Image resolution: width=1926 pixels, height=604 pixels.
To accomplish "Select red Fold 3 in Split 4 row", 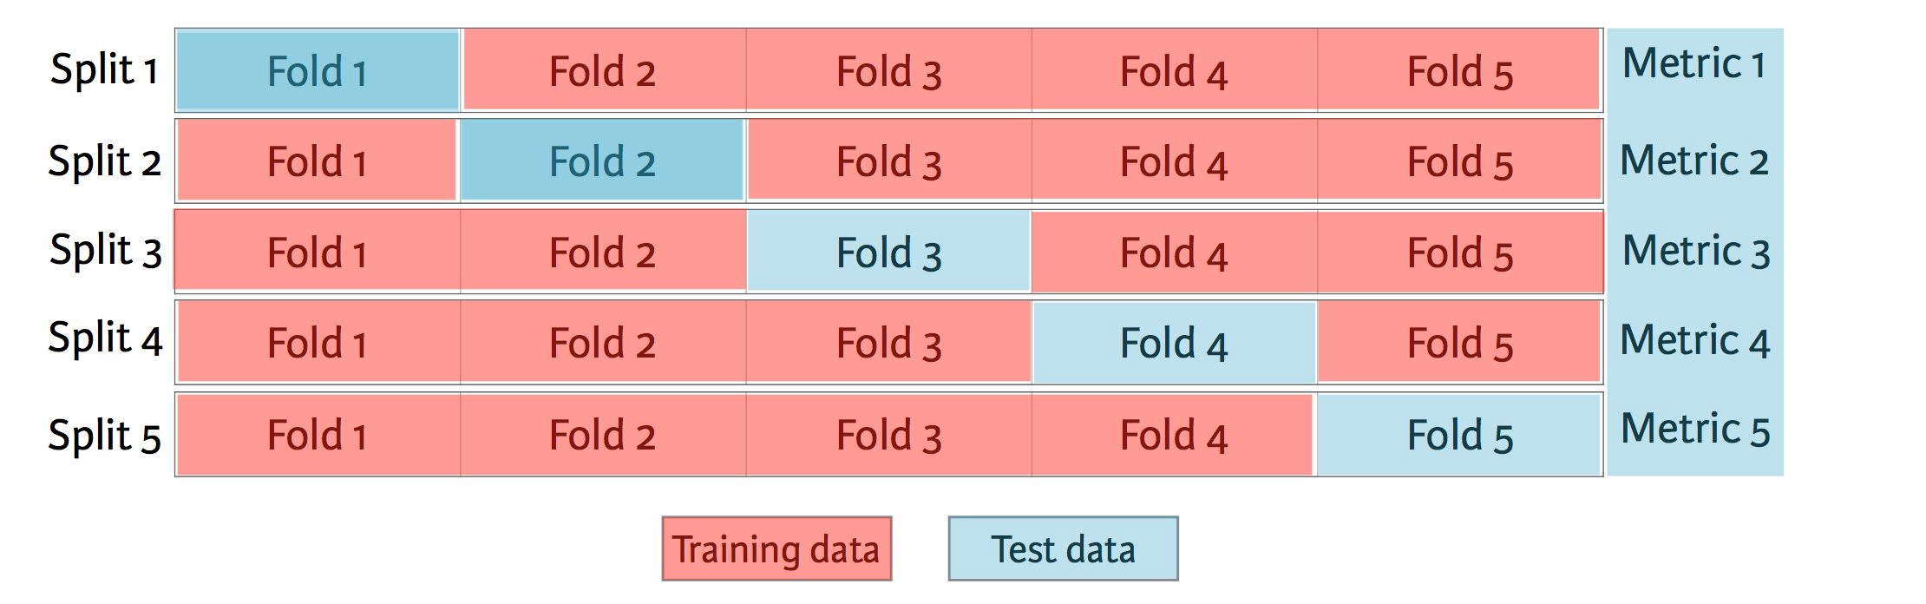I will [888, 343].
